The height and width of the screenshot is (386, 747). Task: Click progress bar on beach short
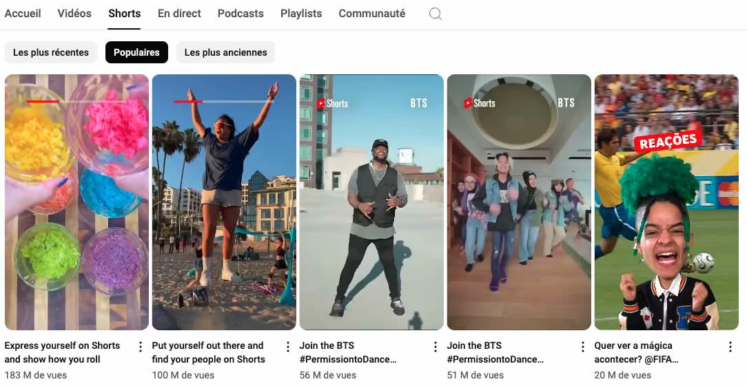point(224,101)
